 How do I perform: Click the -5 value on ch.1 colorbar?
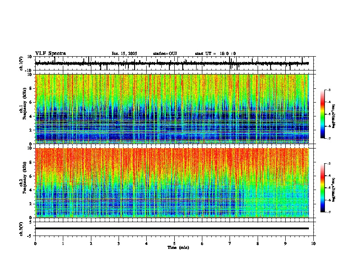point(329,114)
